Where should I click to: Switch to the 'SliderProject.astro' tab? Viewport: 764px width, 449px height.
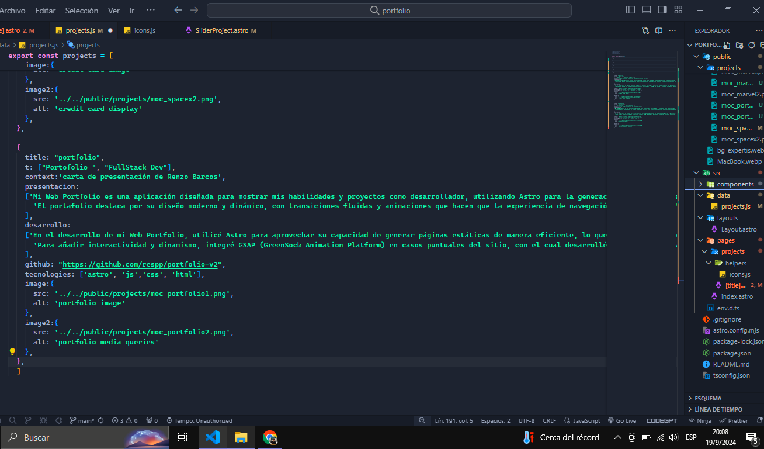click(221, 30)
